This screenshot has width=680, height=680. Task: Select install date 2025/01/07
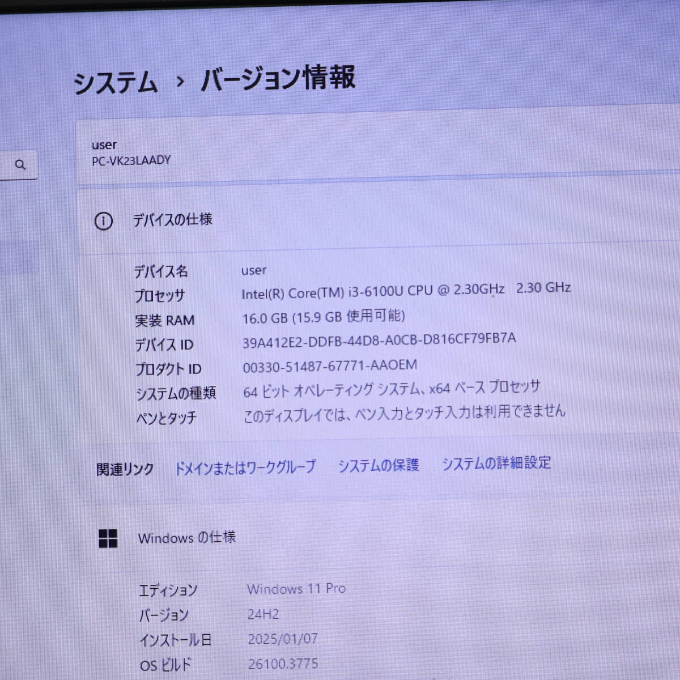point(283,639)
